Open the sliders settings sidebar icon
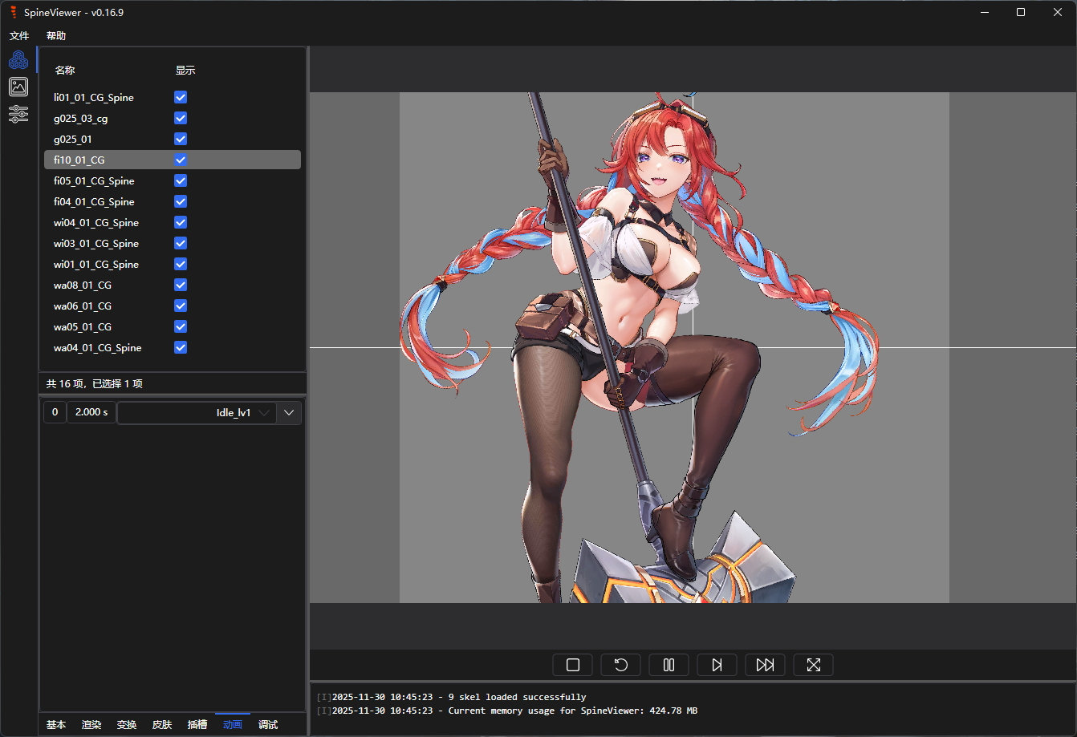The height and width of the screenshot is (737, 1077). click(x=18, y=114)
